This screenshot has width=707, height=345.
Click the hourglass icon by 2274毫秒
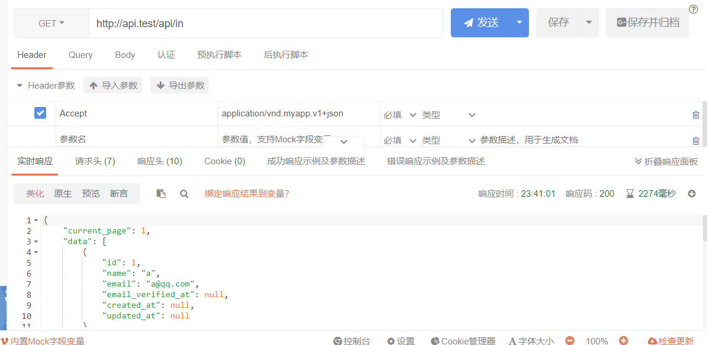(x=630, y=194)
